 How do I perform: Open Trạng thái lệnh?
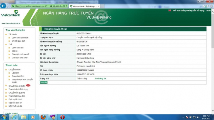[x=18, y=76]
